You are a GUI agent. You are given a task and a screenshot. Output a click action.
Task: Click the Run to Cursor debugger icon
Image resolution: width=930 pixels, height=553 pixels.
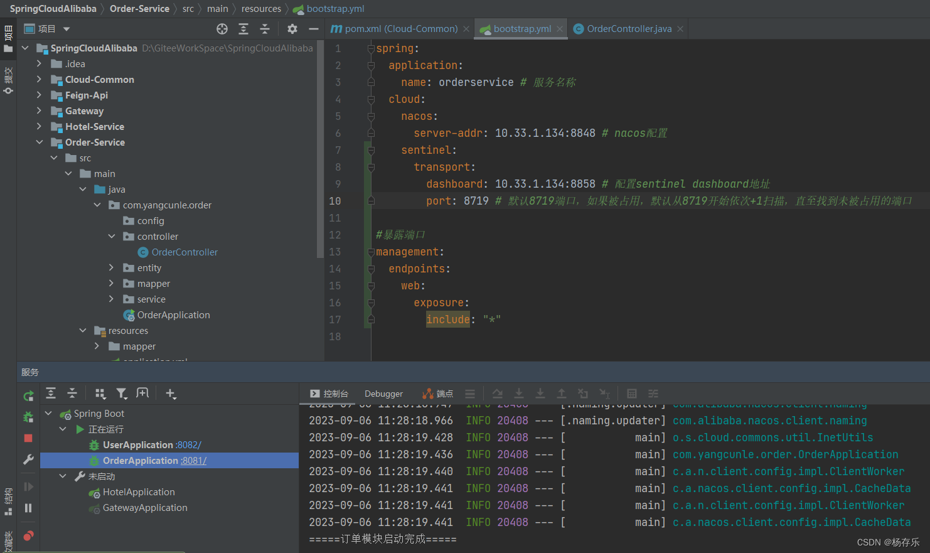point(604,394)
